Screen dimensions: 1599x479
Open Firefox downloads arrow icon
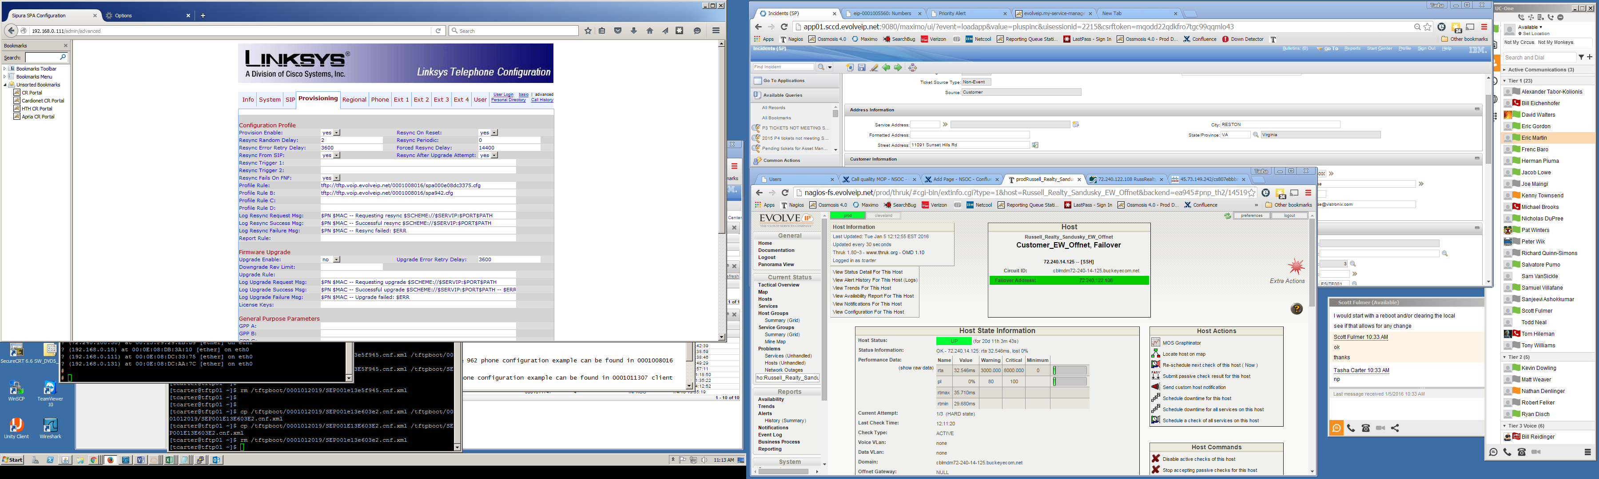point(633,31)
